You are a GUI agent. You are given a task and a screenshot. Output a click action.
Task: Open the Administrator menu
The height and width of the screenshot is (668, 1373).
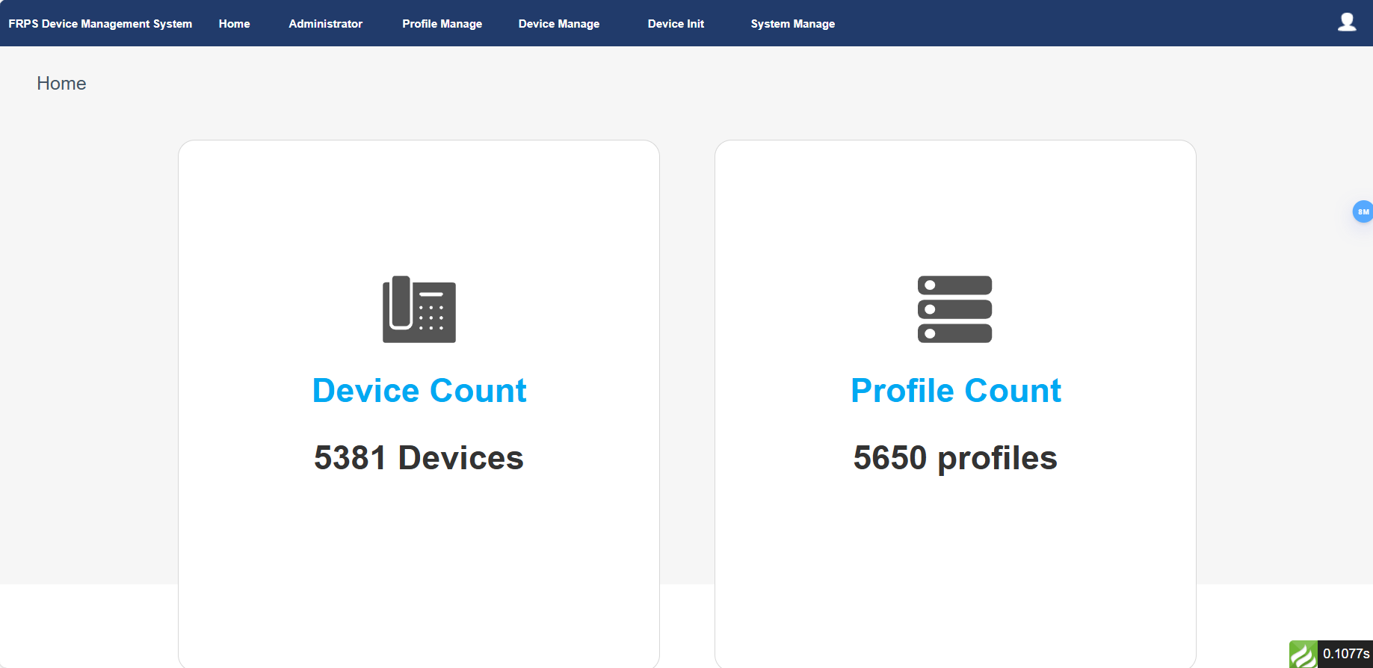click(x=325, y=24)
